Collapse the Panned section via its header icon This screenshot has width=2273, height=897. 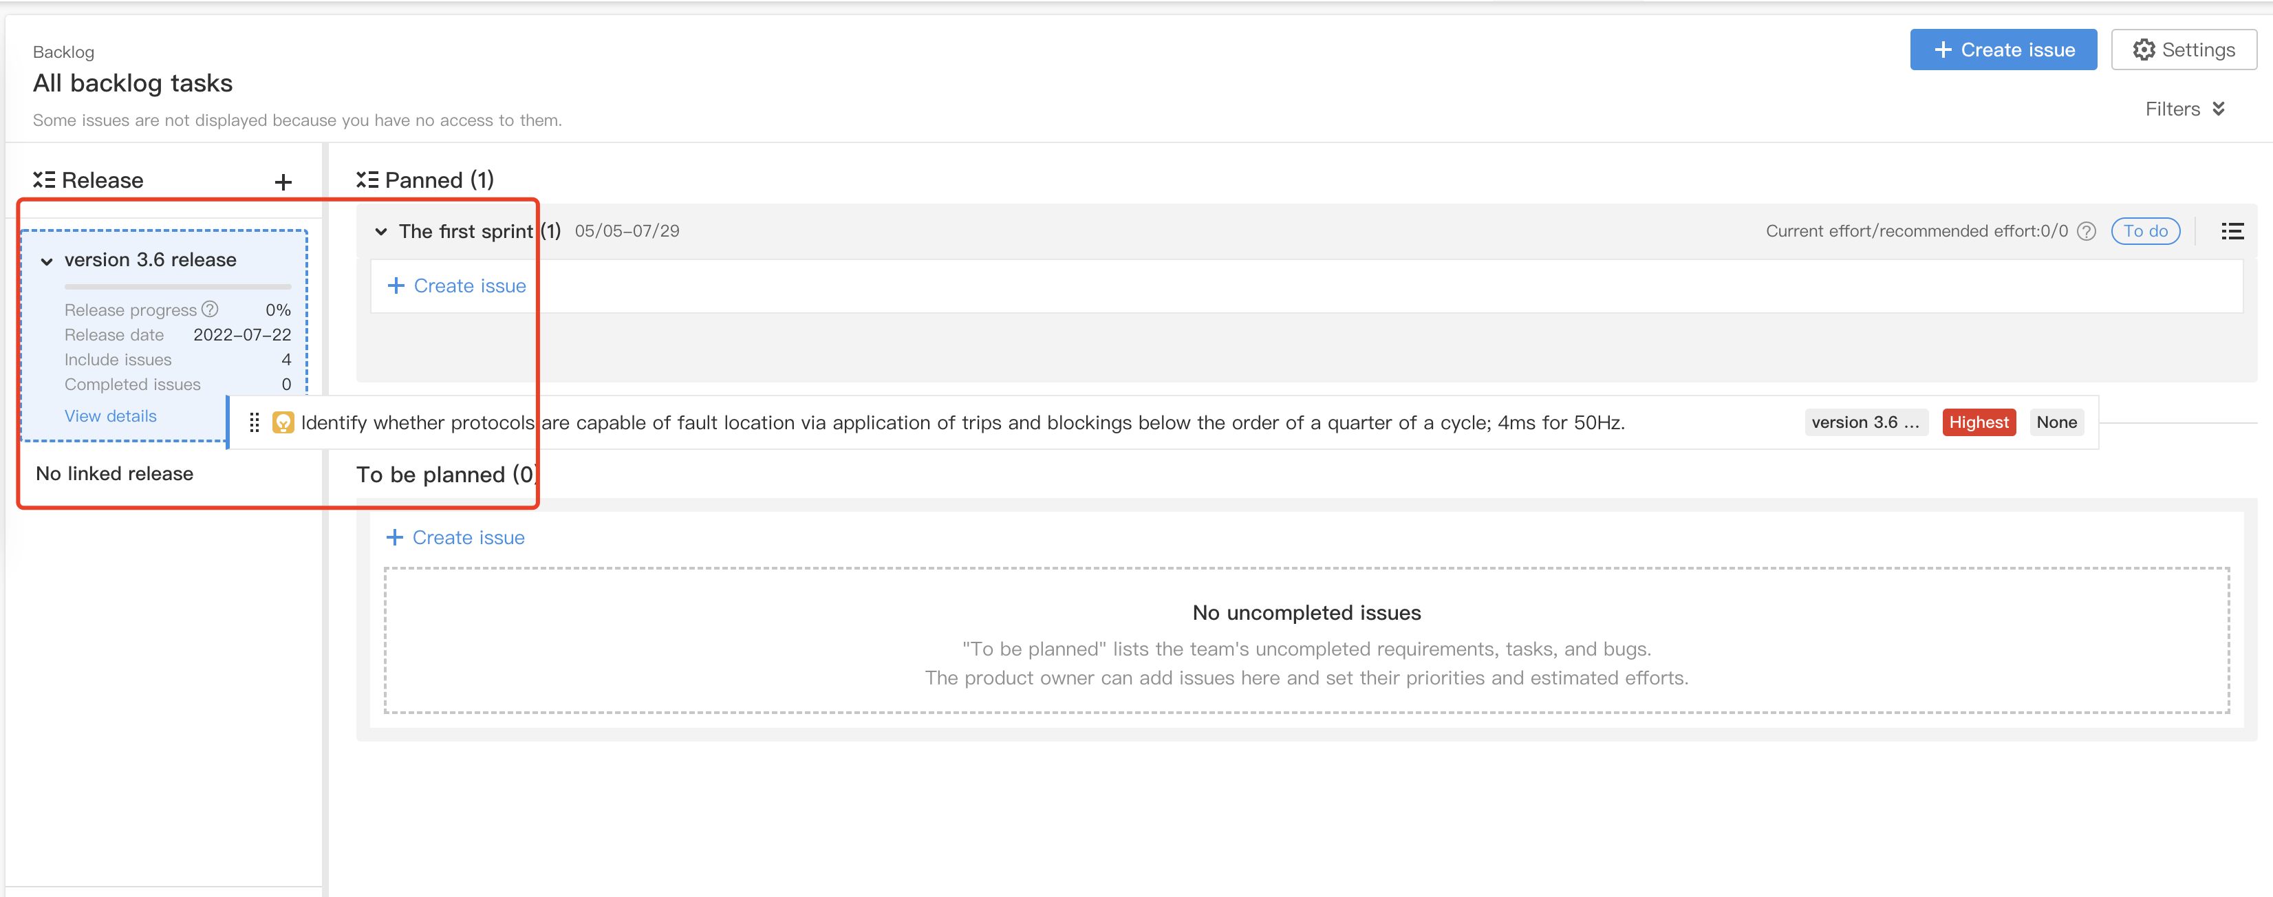click(367, 180)
